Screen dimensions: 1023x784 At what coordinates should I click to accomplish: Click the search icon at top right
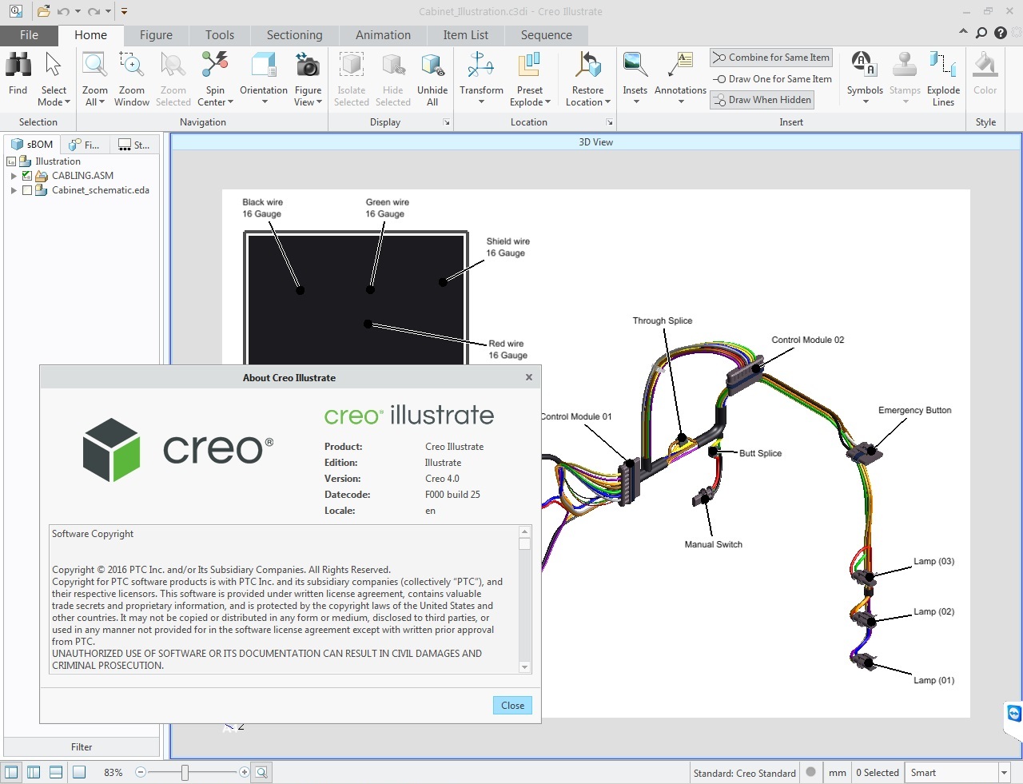[981, 33]
